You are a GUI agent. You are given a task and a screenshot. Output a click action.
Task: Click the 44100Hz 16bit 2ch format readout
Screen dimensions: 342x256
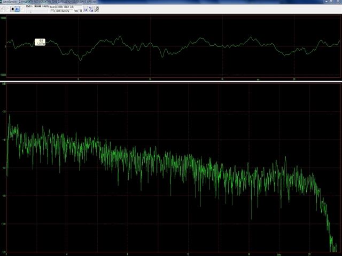point(62,7)
